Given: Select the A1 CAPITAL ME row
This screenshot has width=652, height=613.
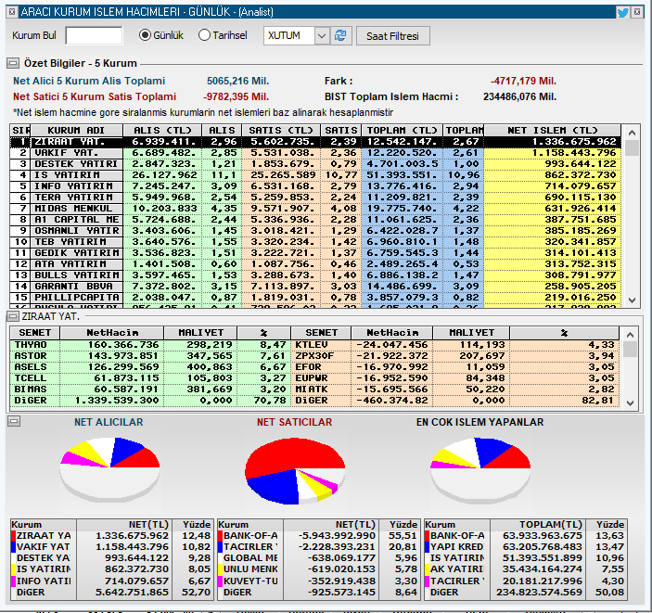Looking at the screenshot, I should (315, 220).
